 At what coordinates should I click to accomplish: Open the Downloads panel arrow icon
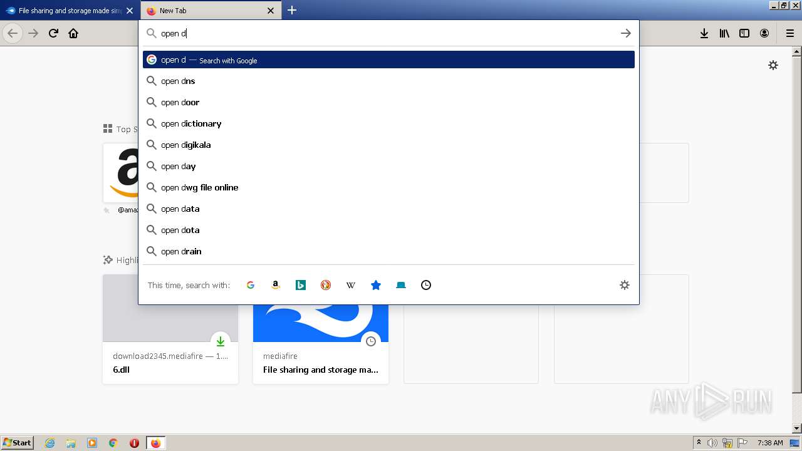704,33
